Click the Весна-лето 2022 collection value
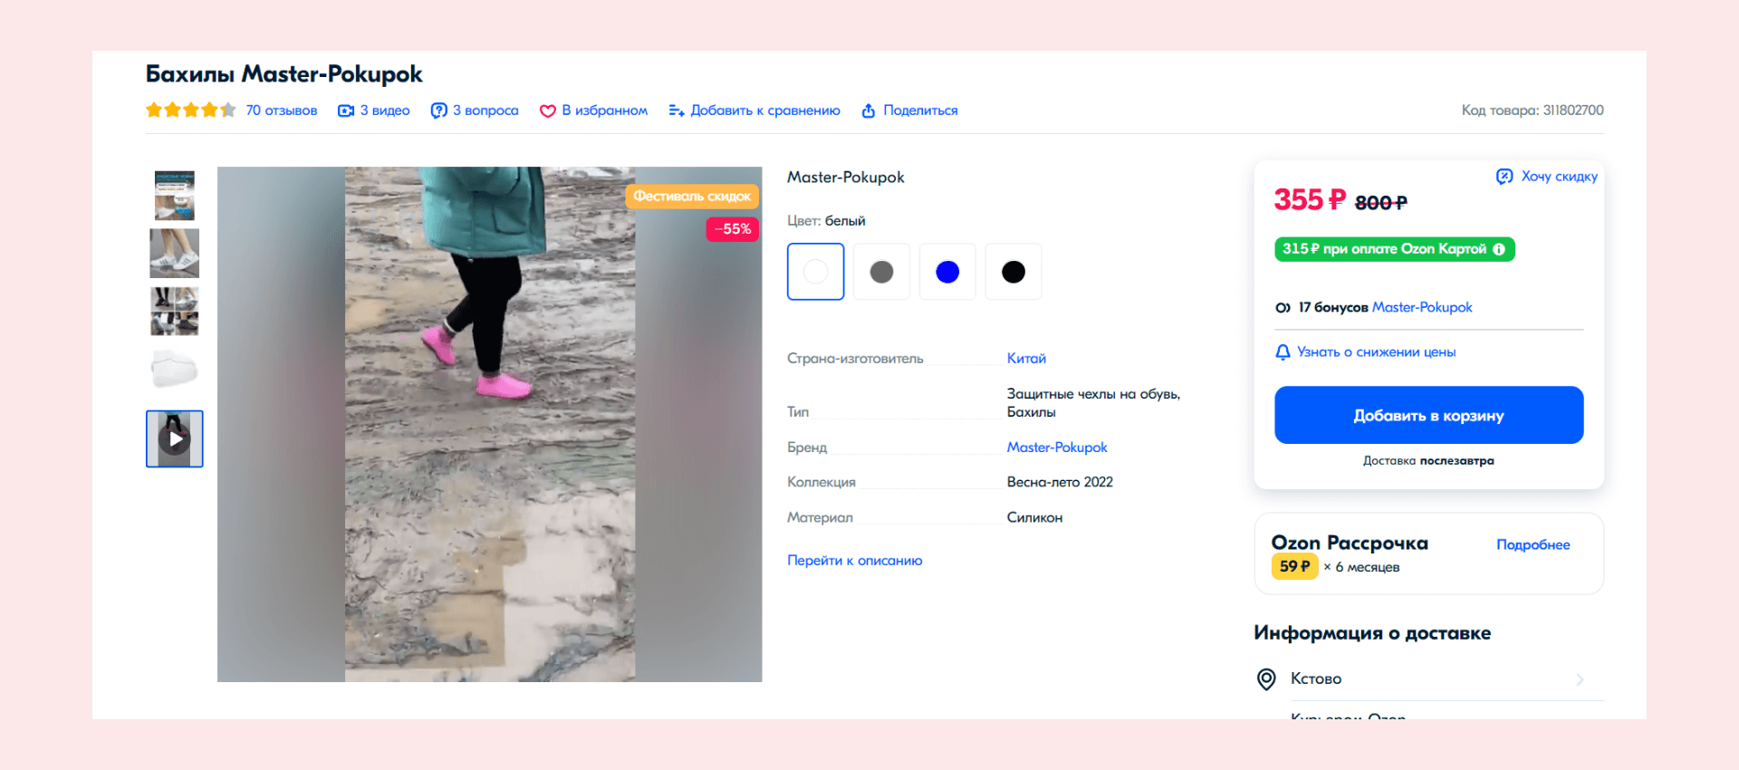This screenshot has height=770, width=1739. click(x=1060, y=483)
